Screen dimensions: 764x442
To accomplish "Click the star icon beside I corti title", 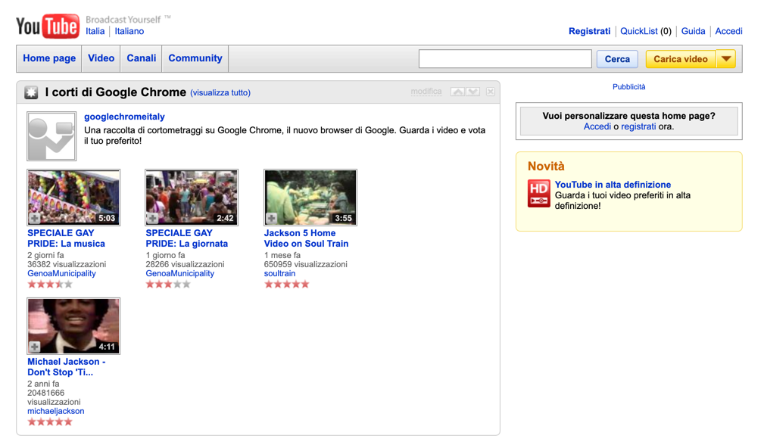I will click(x=31, y=92).
